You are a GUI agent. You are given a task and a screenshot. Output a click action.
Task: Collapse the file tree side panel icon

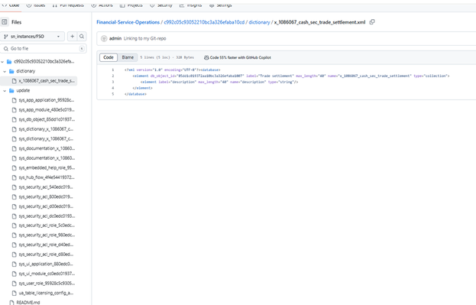click(x=5, y=22)
